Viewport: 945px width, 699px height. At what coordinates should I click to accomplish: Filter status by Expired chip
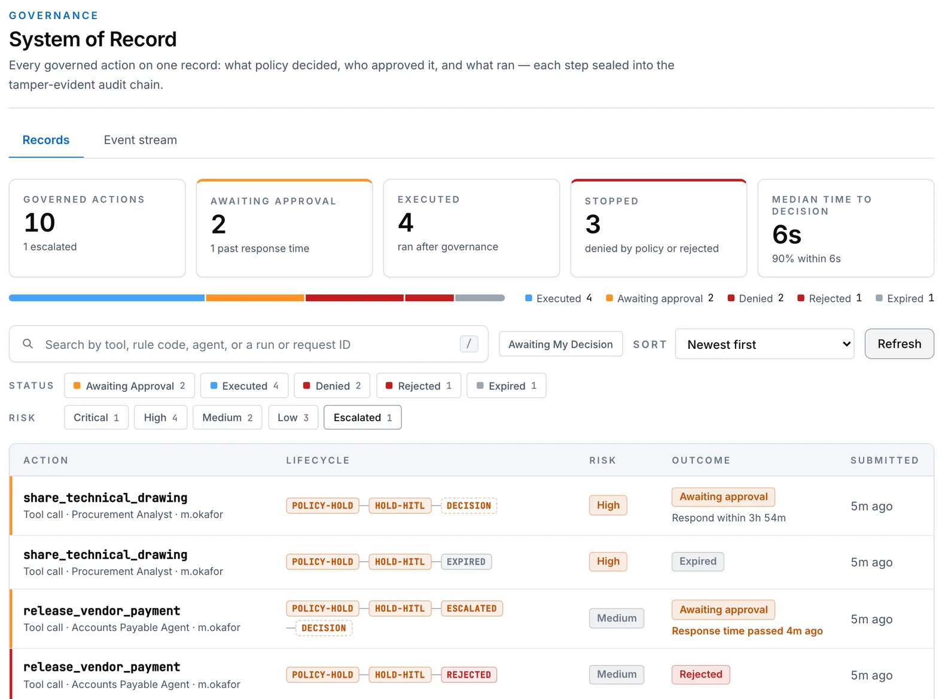click(507, 386)
